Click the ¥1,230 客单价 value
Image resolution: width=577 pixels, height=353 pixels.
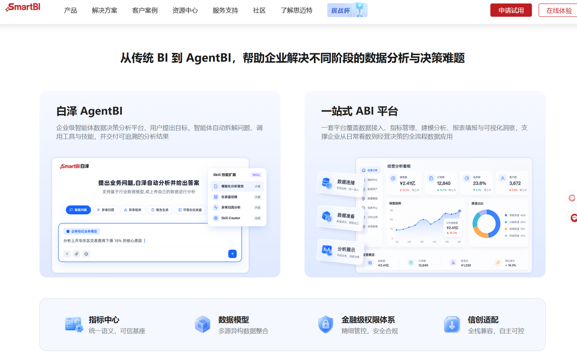pos(466,265)
